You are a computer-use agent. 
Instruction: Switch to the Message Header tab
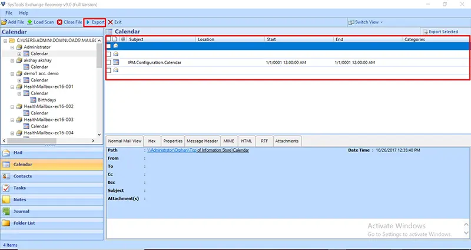point(202,141)
